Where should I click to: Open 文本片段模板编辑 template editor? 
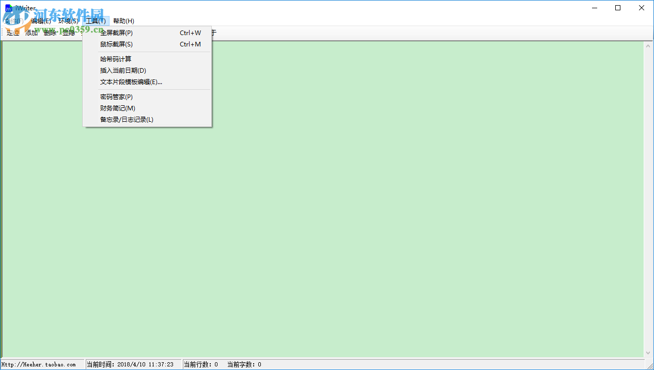(x=130, y=82)
